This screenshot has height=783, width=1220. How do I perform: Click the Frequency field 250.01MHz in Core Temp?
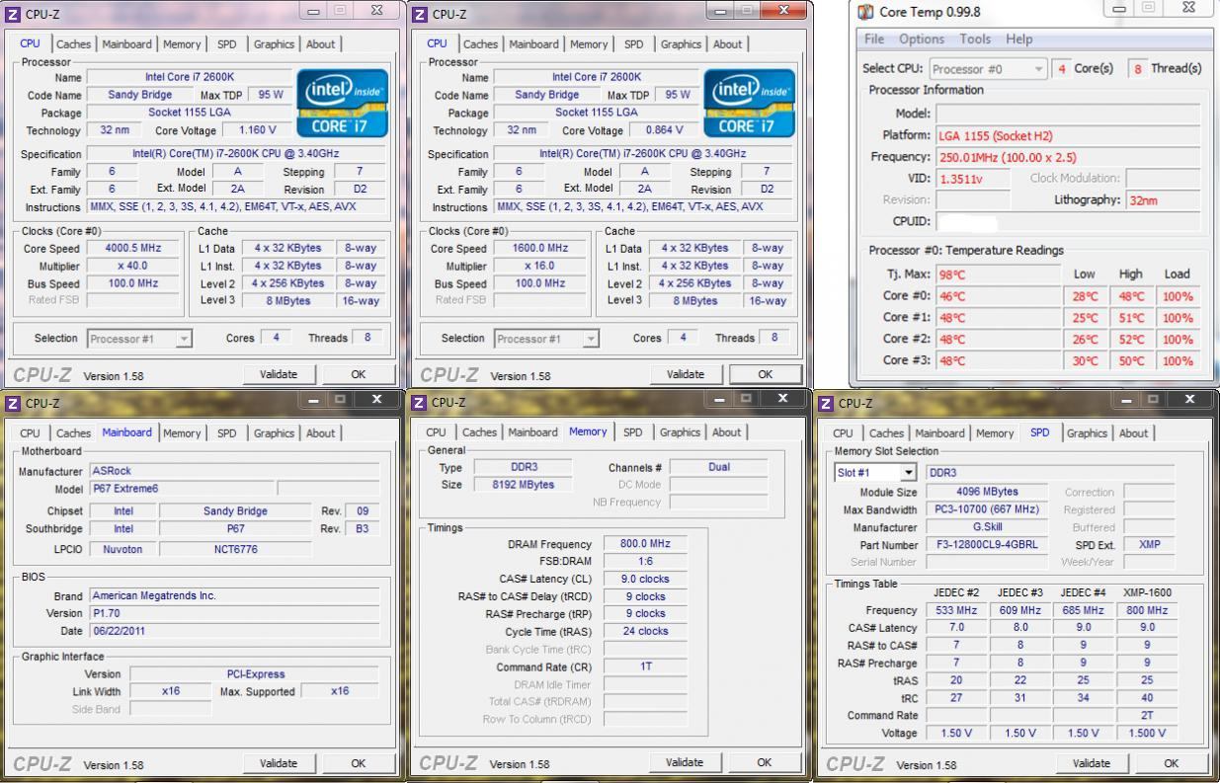pyautogui.click(x=1068, y=157)
